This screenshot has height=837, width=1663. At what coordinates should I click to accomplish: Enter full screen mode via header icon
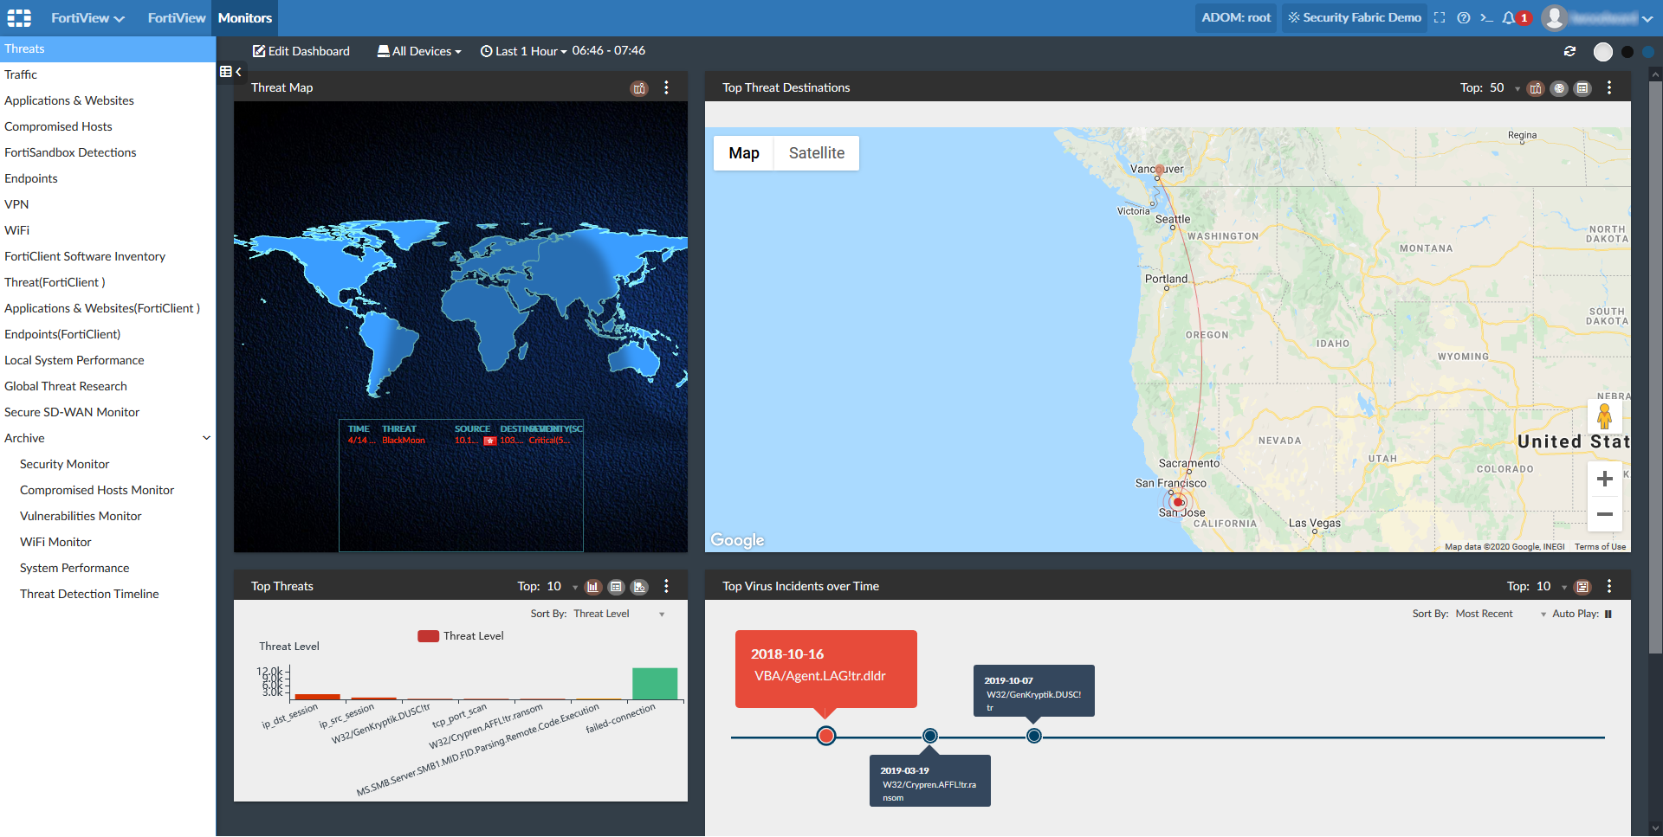[1440, 17]
